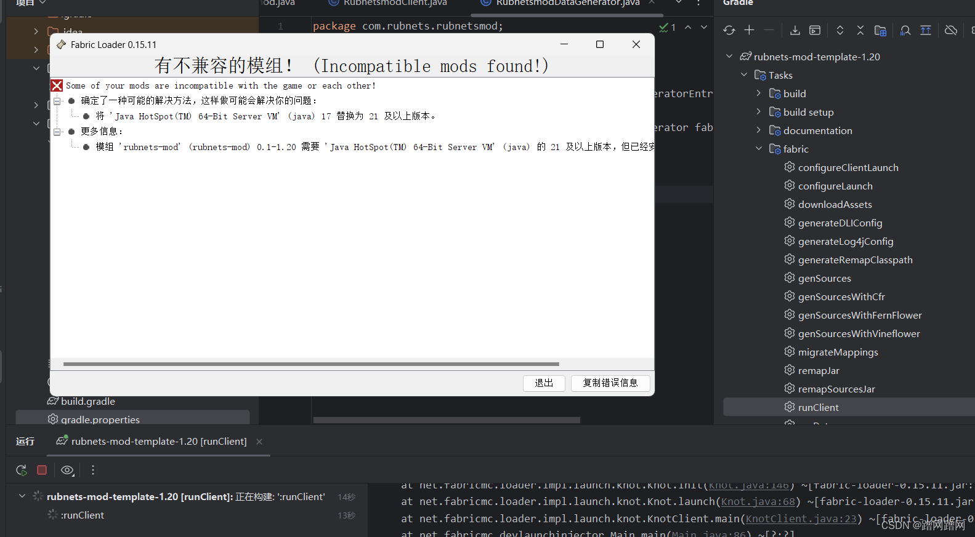The width and height of the screenshot is (975, 537).
Task: Switch to RubnetsmodClient.java editor tab
Action: pyautogui.click(x=387, y=3)
